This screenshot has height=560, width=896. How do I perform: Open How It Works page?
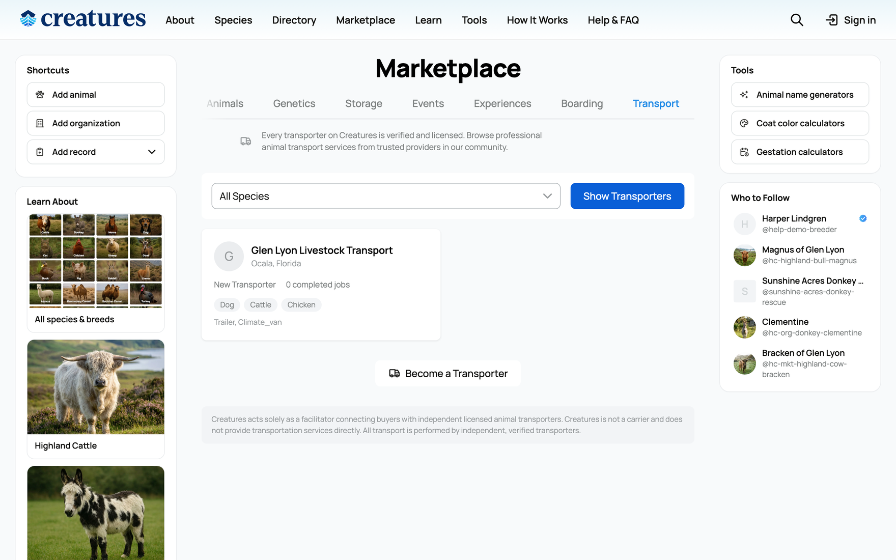pos(537,20)
